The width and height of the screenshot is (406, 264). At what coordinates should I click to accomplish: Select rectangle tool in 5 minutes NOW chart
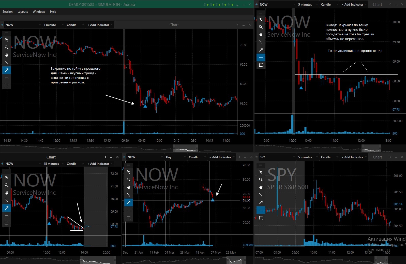coord(261,65)
